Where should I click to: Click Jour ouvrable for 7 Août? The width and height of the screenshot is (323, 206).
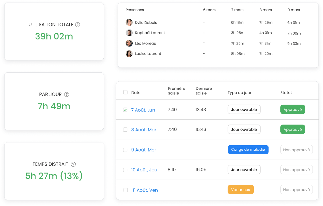tap(244, 110)
